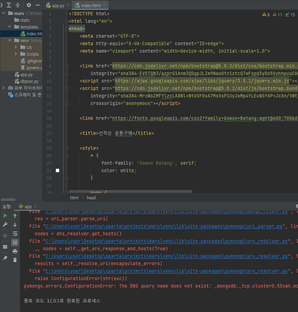The height and width of the screenshot is (312, 298).
Task: Click the ConfigurationError message line
Action: 161,286
